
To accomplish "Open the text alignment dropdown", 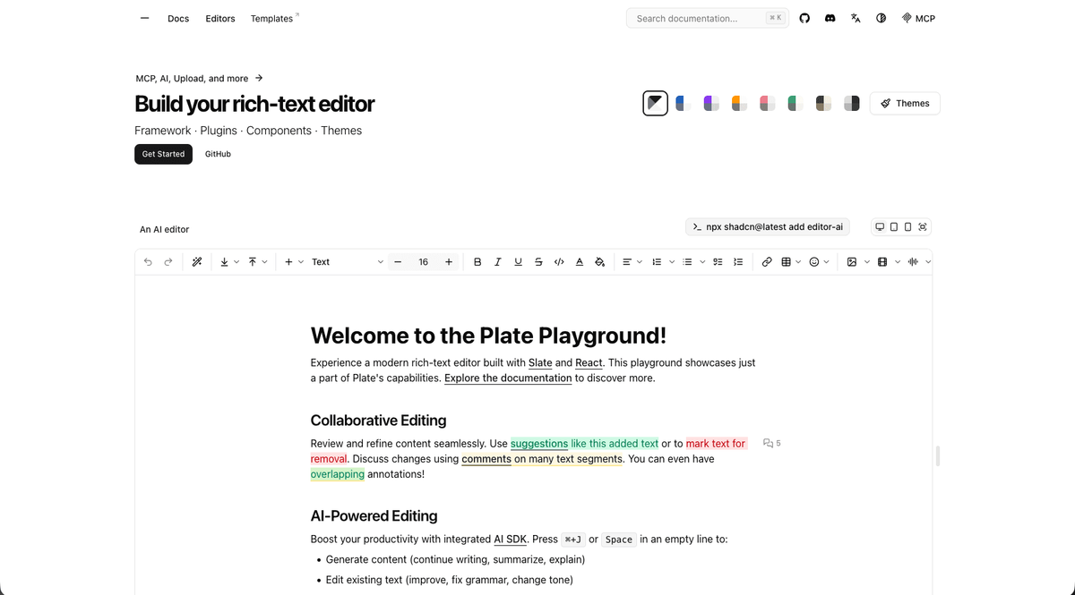I will (x=632, y=262).
